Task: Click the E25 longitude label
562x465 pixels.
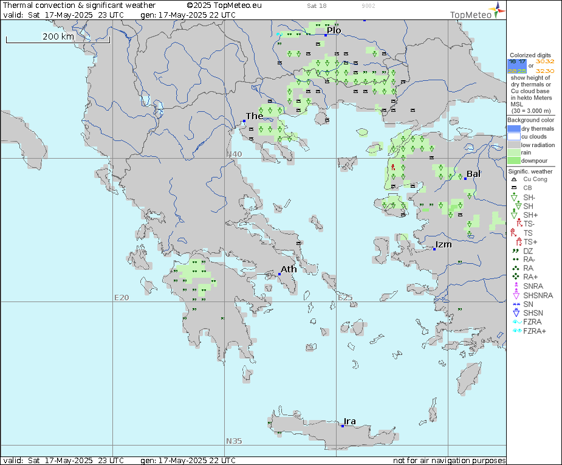Action: coord(345,298)
